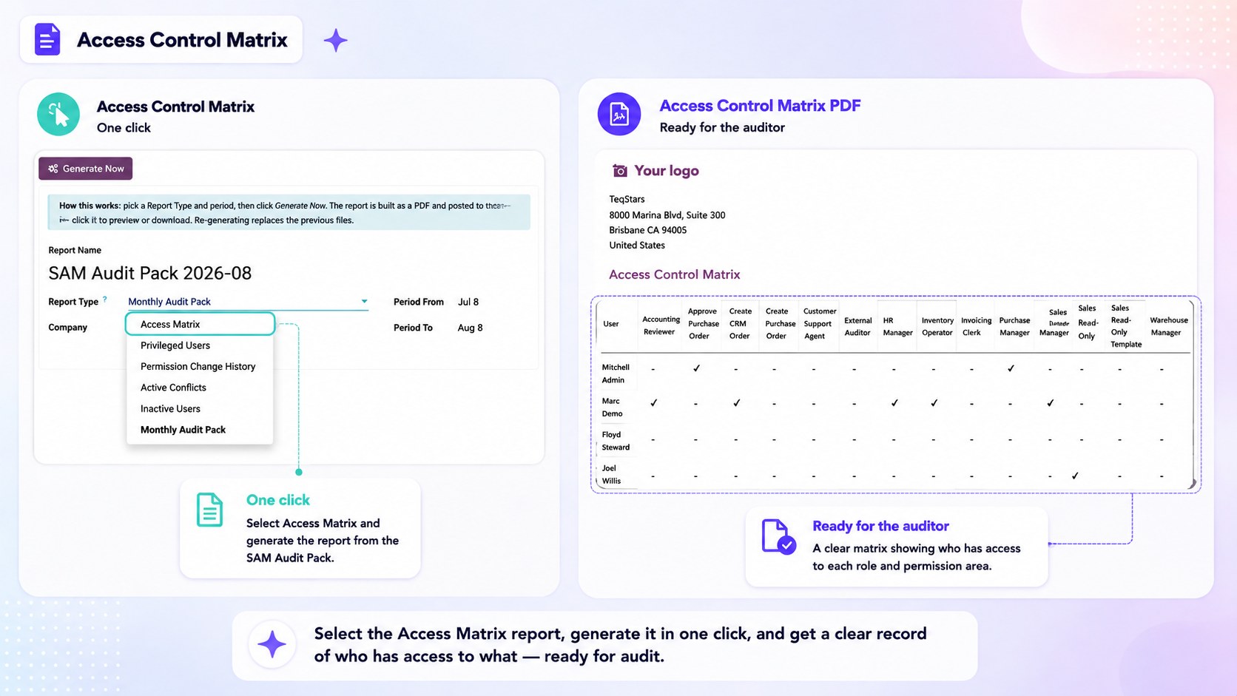
Task: Click the Mitchell Admin row name
Action: 615,374
